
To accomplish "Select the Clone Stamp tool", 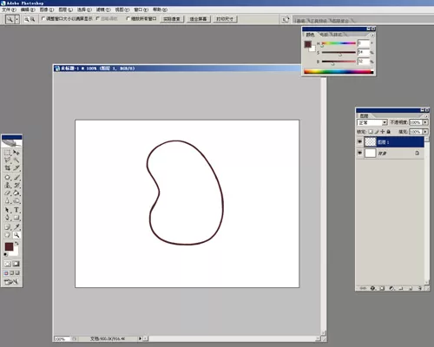I will coord(7,185).
